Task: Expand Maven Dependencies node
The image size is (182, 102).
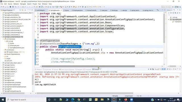Action: 3,54
